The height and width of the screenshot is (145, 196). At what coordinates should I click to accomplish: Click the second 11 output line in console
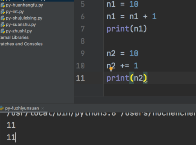pos(11,137)
